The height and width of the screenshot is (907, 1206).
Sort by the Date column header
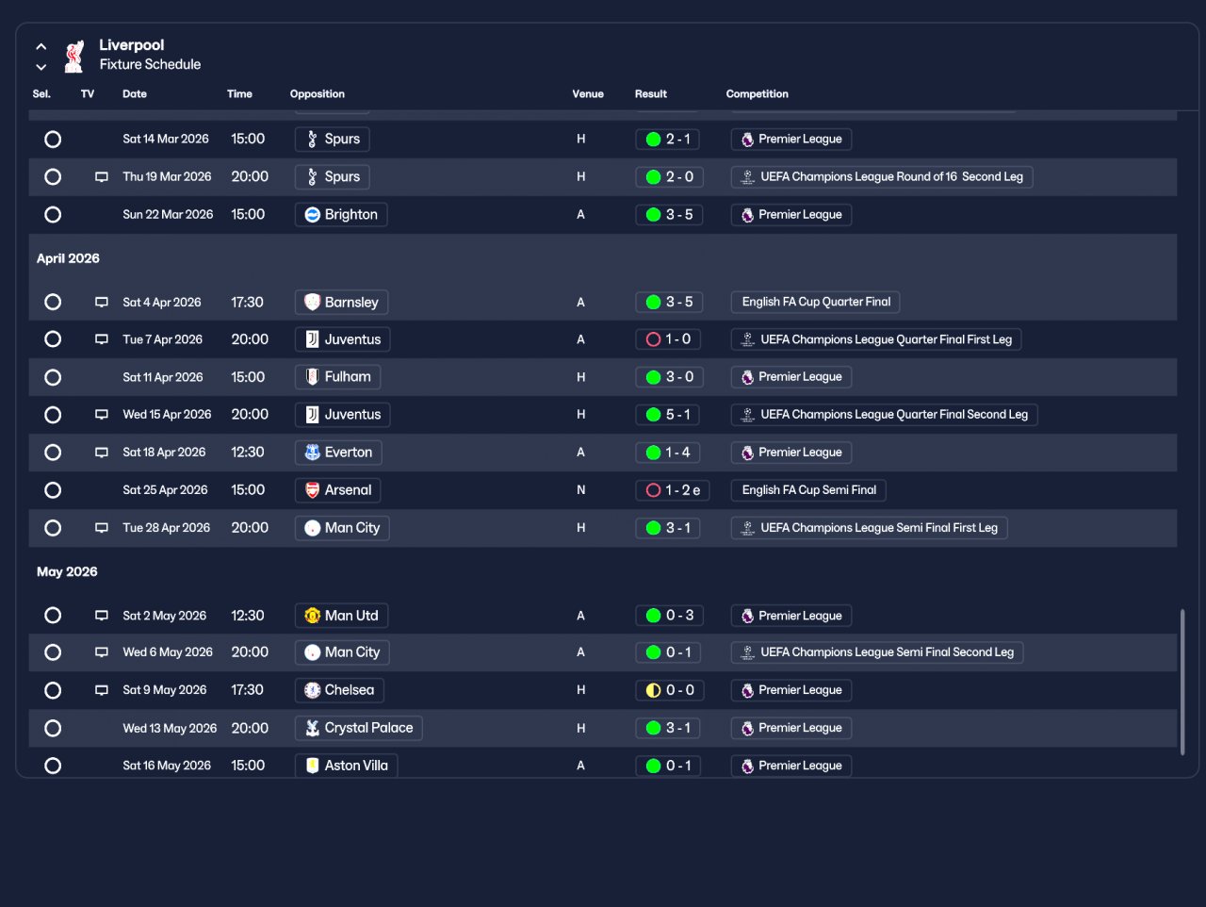click(x=135, y=94)
